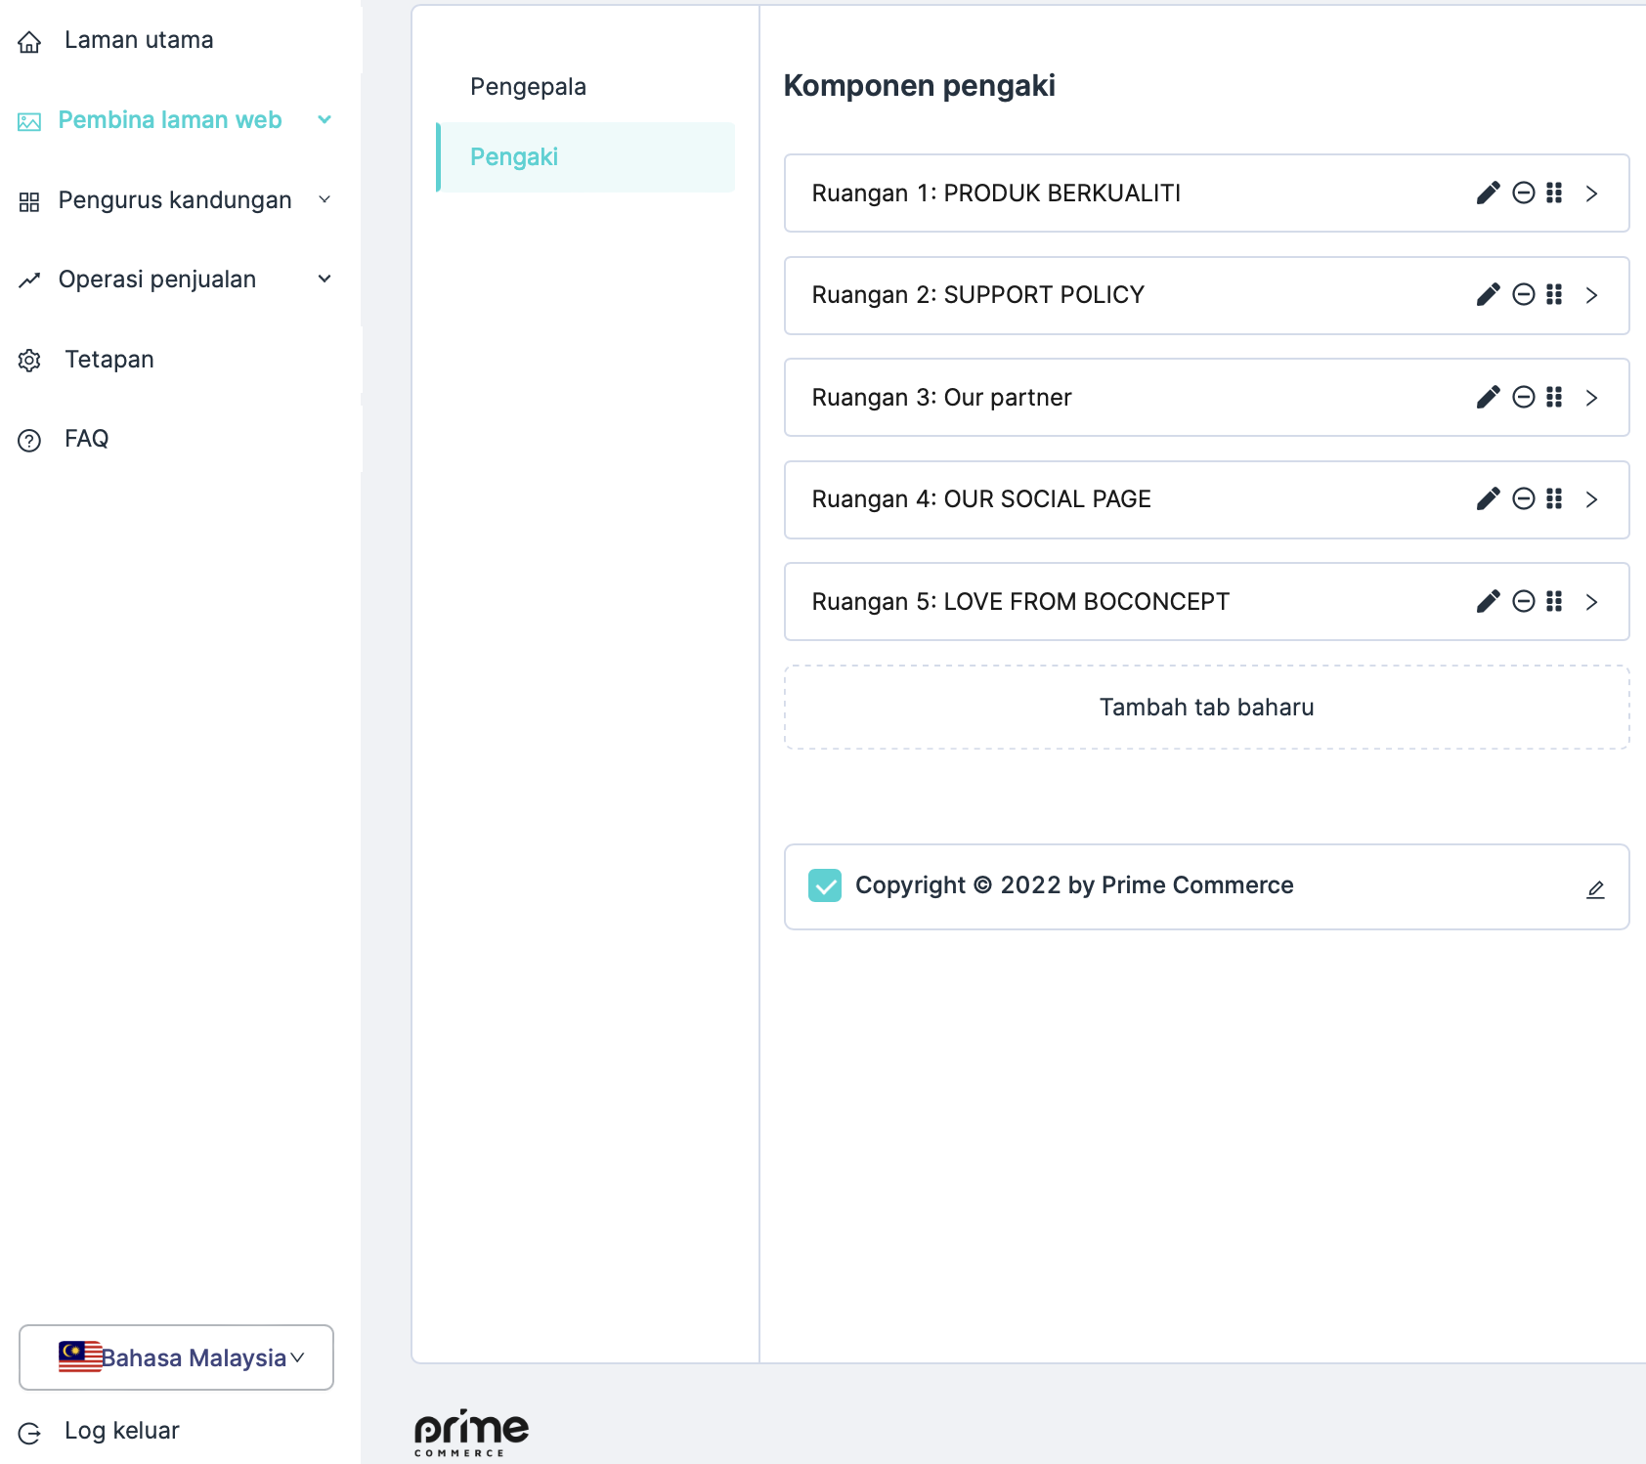Image resolution: width=1646 pixels, height=1464 pixels.
Task: Remove Ruangan 5 LOVE FROM BOCONCEPT row
Action: tap(1523, 601)
